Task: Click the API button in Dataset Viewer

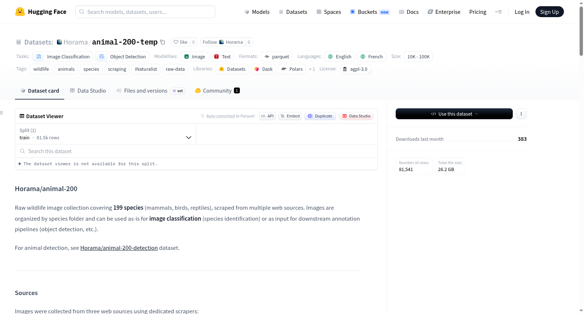Action: coord(267,116)
